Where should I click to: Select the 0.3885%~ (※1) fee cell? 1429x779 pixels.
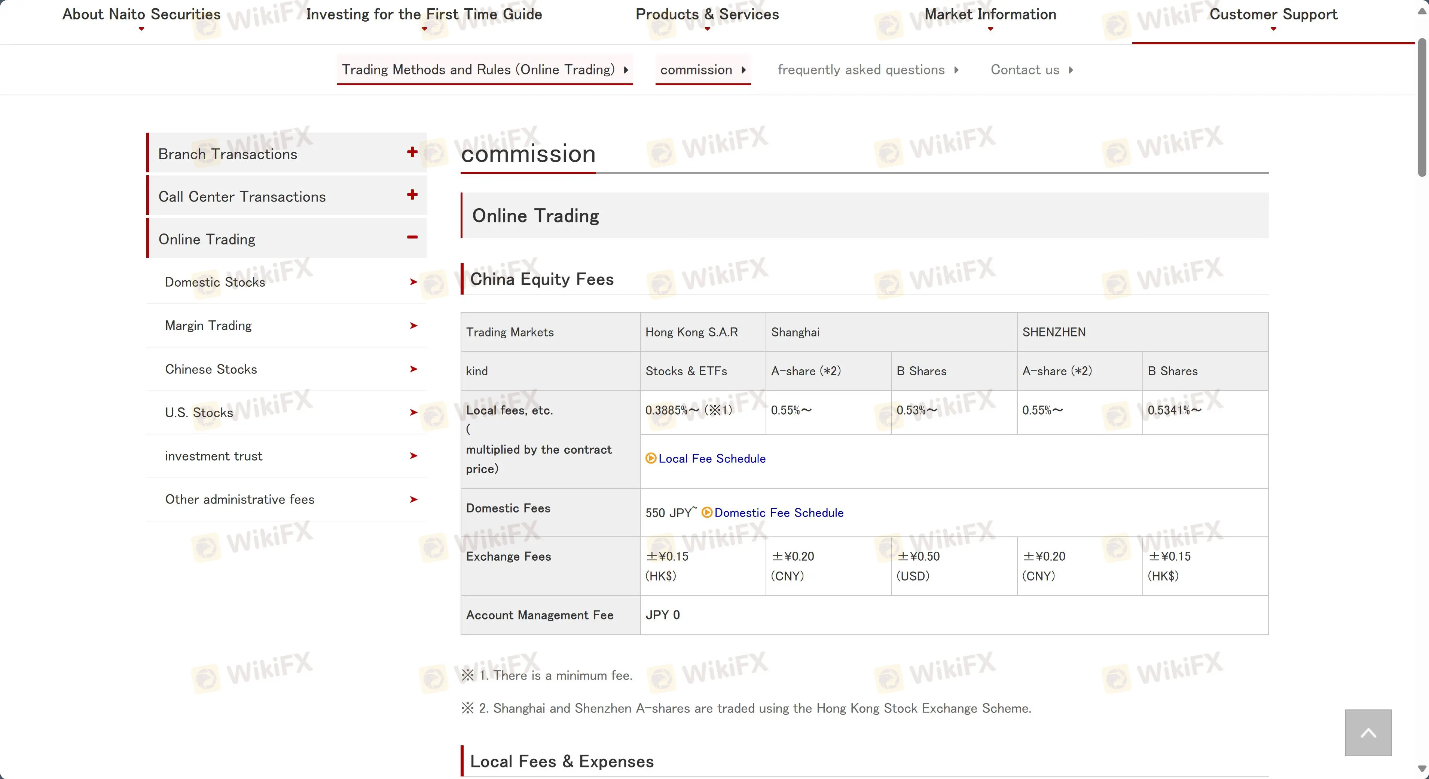703,412
